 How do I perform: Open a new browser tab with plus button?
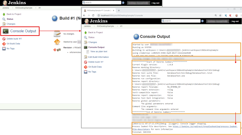119,10
